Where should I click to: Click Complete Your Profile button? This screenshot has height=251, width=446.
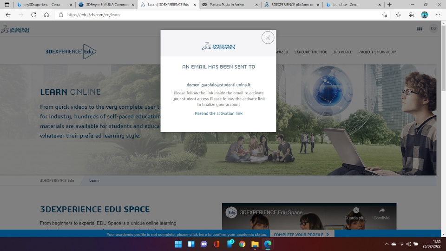[302, 234]
